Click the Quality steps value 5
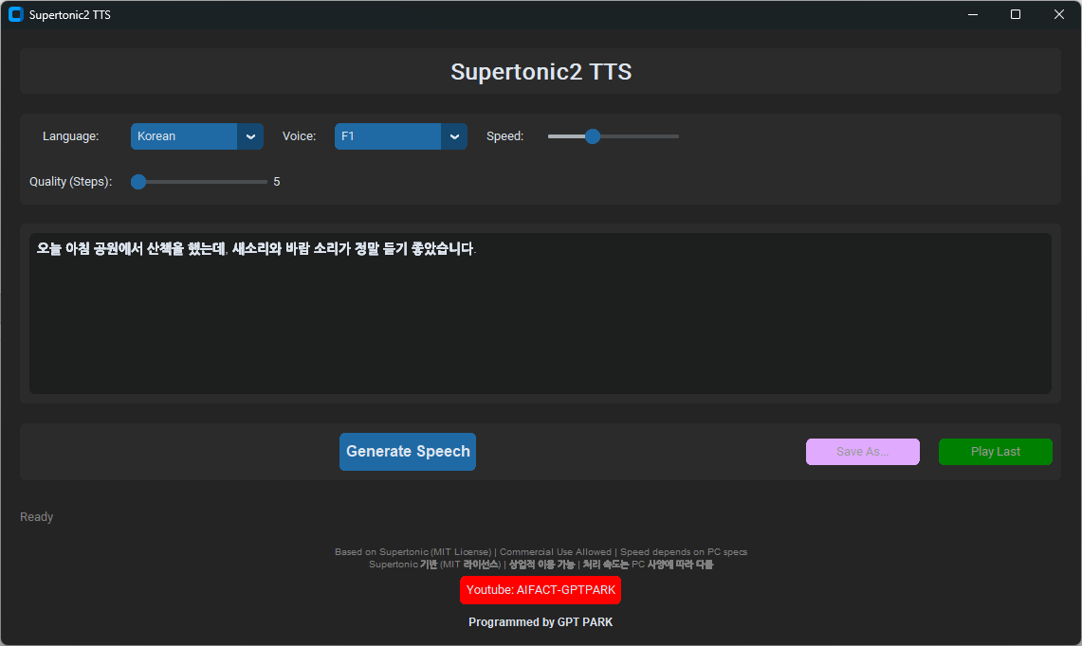Viewport: 1082px width, 646px height. [277, 182]
